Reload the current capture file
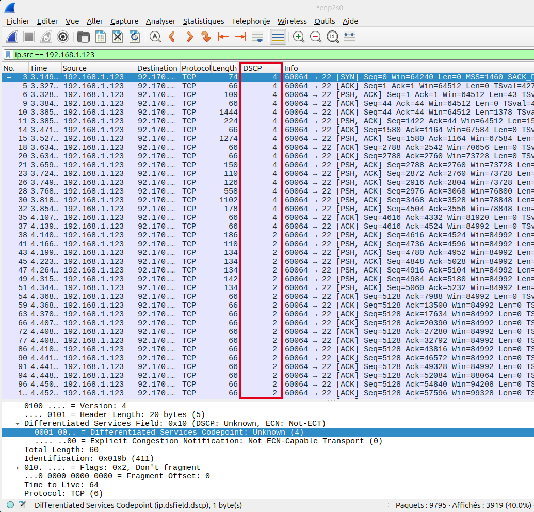The height and width of the screenshot is (512, 534). 134,37
